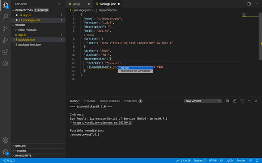This screenshot has height=163, width=262.
Task: Open the Snyk vulnCost output channel dropdown
Action: (203, 101)
